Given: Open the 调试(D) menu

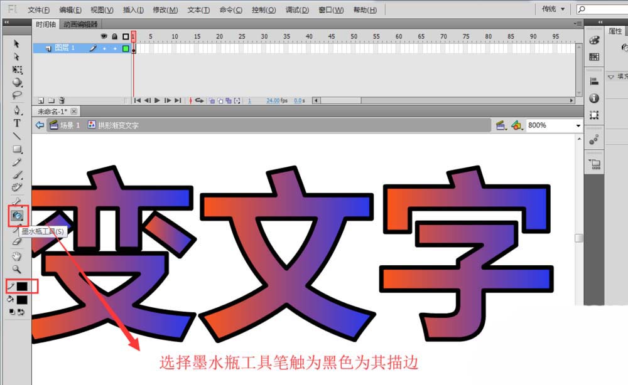Looking at the screenshot, I should (x=297, y=9).
